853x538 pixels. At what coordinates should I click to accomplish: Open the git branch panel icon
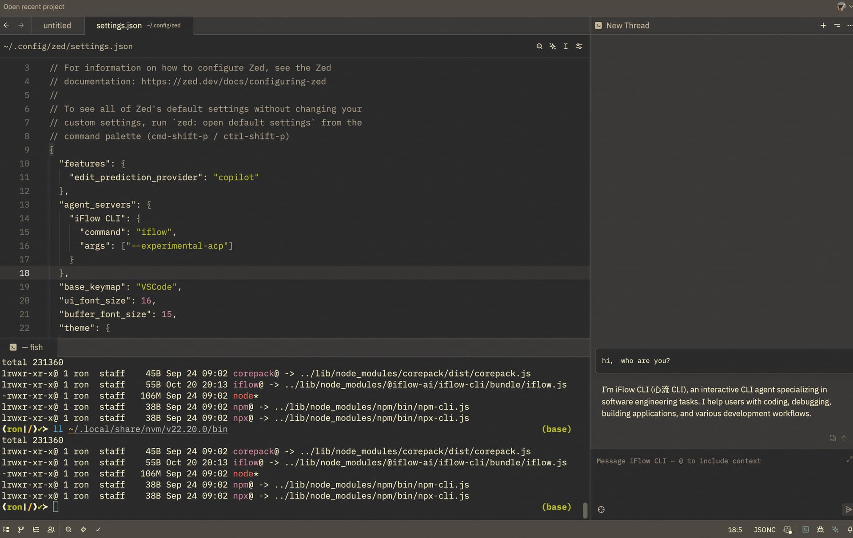click(21, 529)
